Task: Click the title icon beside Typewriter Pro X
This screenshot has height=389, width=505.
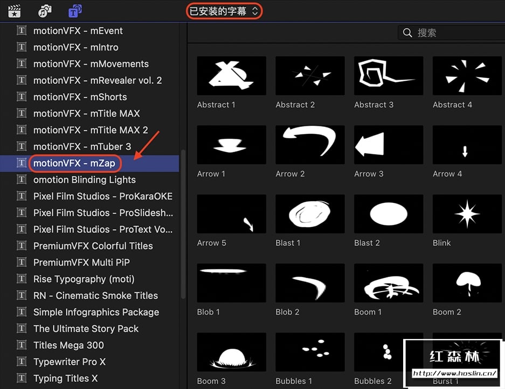Action: 22,362
